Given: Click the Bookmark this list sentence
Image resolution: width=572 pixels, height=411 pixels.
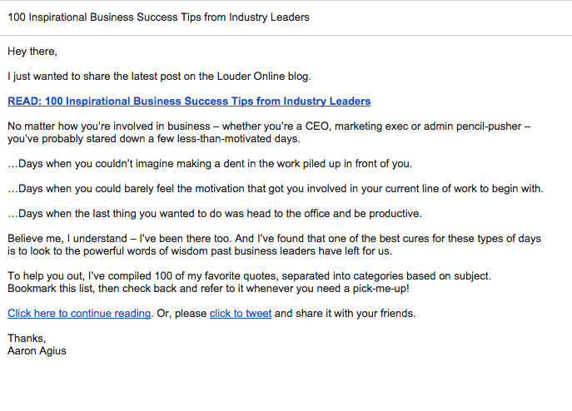Looking at the screenshot, I should coord(208,289).
